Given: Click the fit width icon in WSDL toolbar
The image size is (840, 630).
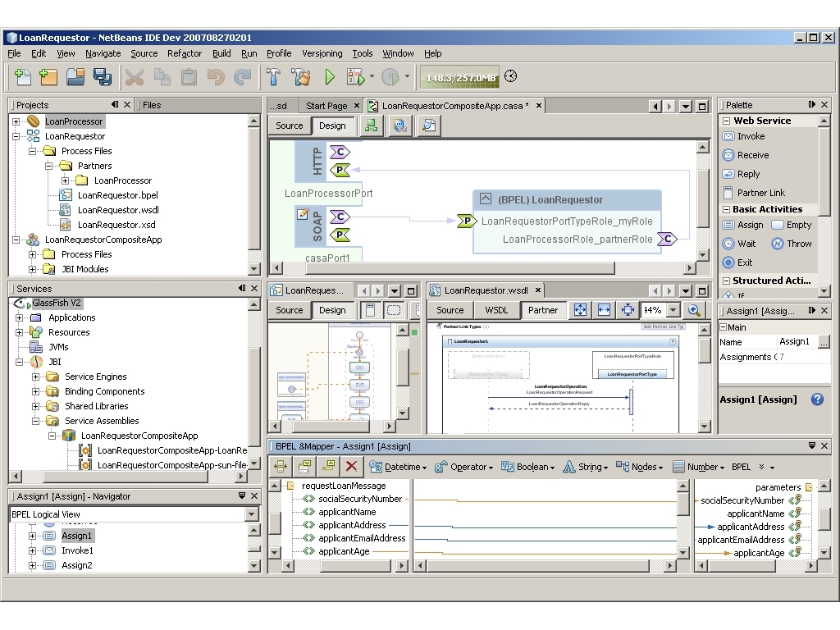Looking at the screenshot, I should pyautogui.click(x=604, y=310).
